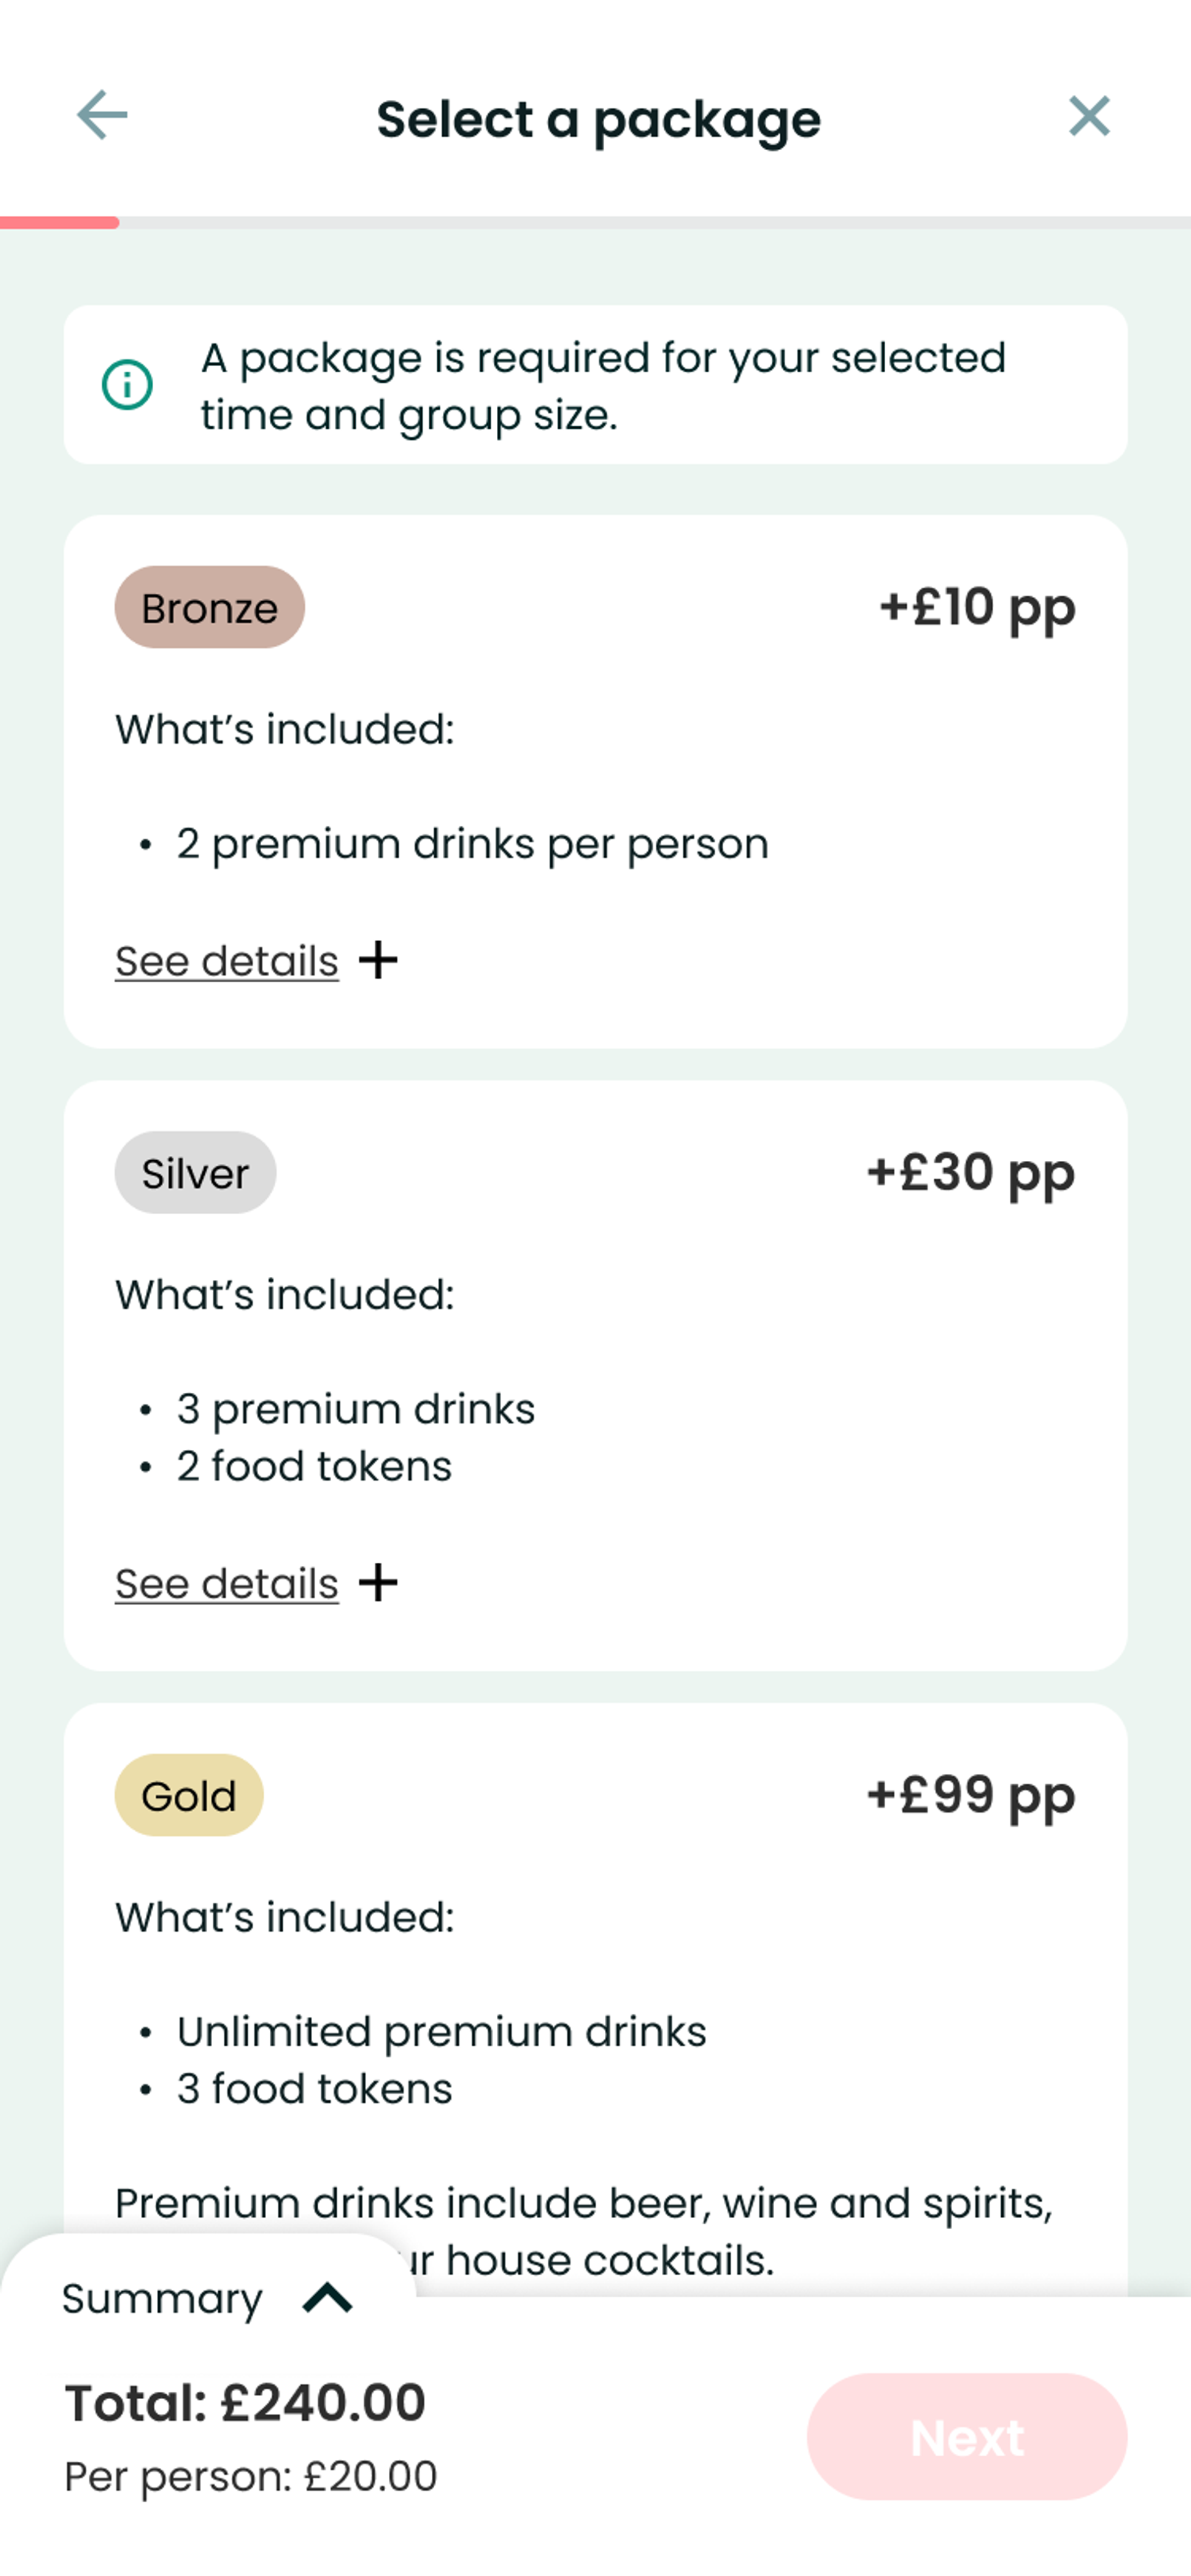Choose the +£99 pp Gold price
The height and width of the screenshot is (2576, 1191).
pos(970,1795)
